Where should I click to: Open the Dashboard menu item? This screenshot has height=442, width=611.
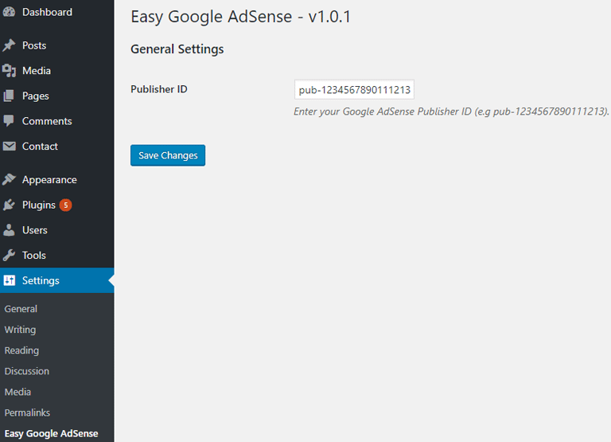(x=47, y=12)
